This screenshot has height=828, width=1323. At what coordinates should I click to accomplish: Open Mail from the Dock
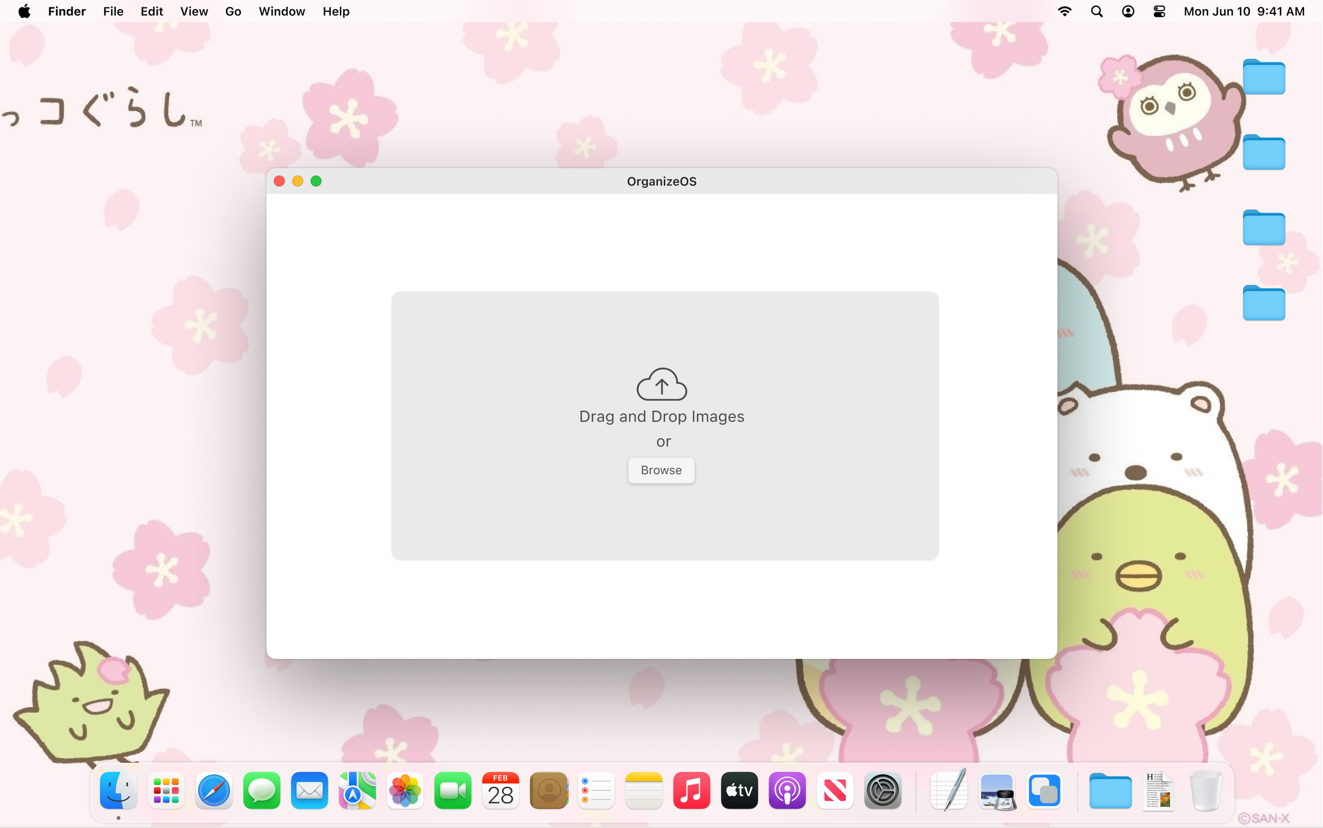click(x=309, y=791)
